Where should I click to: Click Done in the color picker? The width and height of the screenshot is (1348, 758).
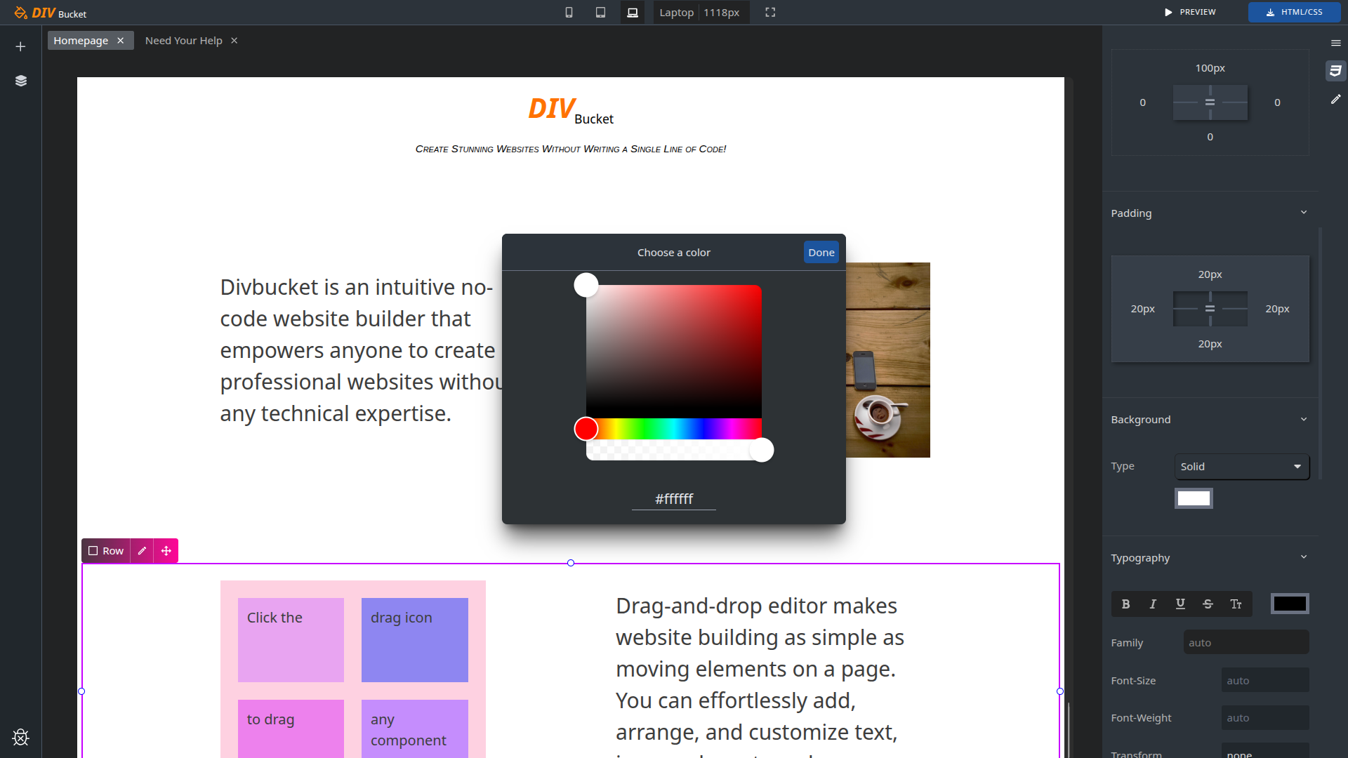821,253
